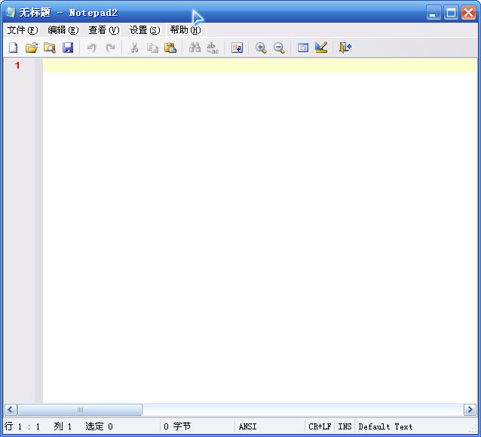Save the file with the floppy icon
Screen dimensions: 481x437
[68, 48]
